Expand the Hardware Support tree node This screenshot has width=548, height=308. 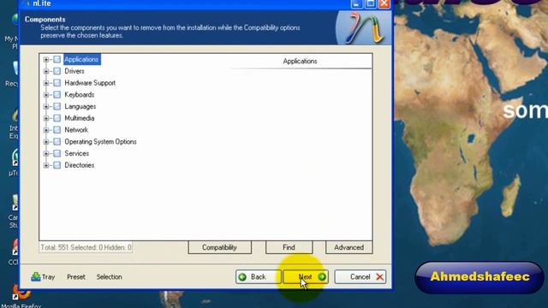(46, 83)
